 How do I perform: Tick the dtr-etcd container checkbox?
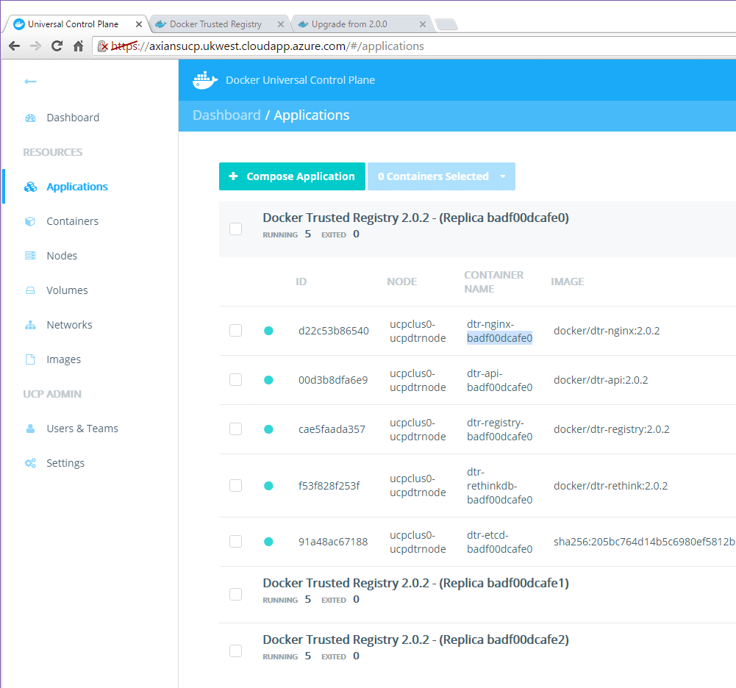click(x=235, y=542)
